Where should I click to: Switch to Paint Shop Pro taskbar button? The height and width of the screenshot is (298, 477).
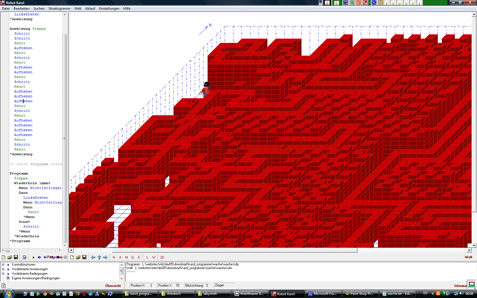[x=359, y=294]
